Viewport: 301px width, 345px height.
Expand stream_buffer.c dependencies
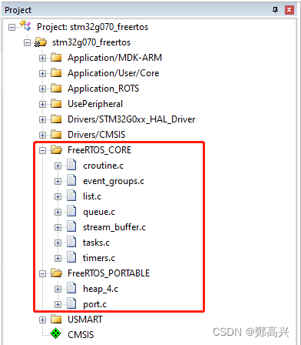point(58,227)
